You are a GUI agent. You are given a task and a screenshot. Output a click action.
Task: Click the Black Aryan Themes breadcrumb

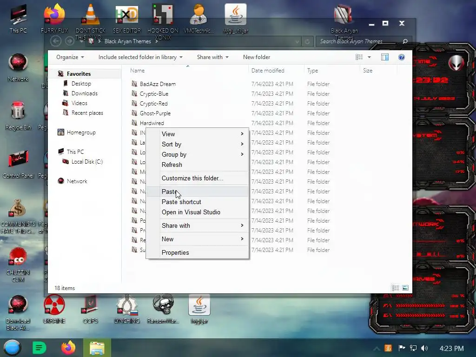(x=127, y=41)
